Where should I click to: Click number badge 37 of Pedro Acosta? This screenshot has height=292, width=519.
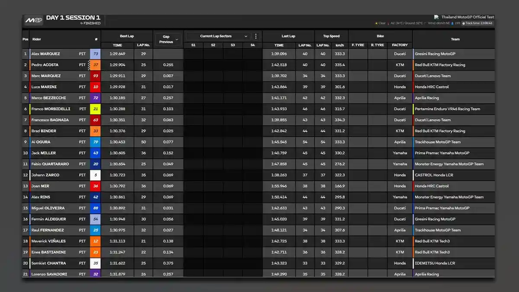(96, 65)
